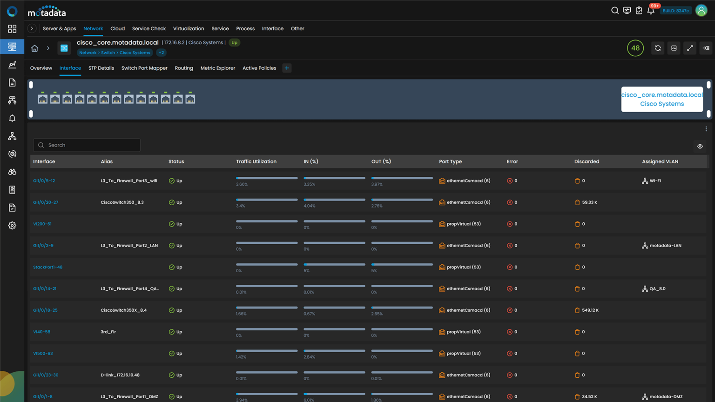Click IN (%) bar for StackPort1-48

(334, 265)
